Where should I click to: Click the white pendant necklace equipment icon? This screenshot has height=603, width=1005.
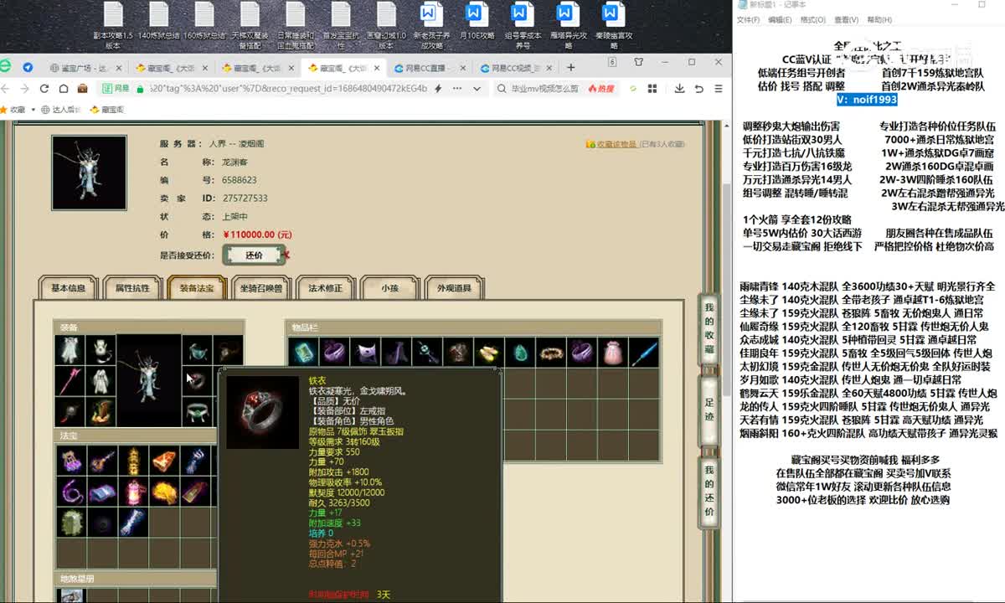(x=100, y=350)
